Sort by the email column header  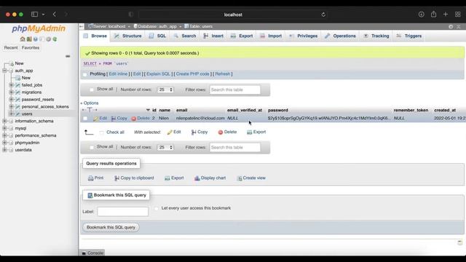tap(181, 110)
